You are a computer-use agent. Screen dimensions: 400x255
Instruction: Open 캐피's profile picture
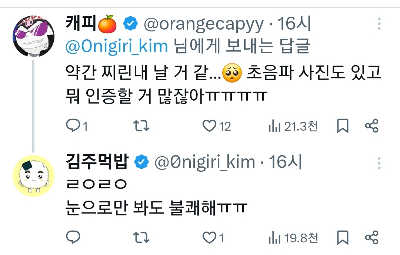pyautogui.click(x=33, y=37)
